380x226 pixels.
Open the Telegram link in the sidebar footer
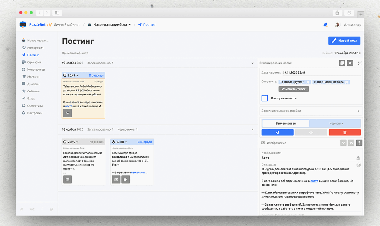point(21,209)
